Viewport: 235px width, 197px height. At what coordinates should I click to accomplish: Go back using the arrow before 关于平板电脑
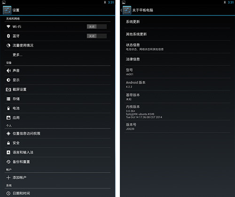(121, 10)
